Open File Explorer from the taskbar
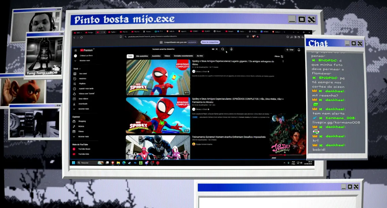 (118, 163)
